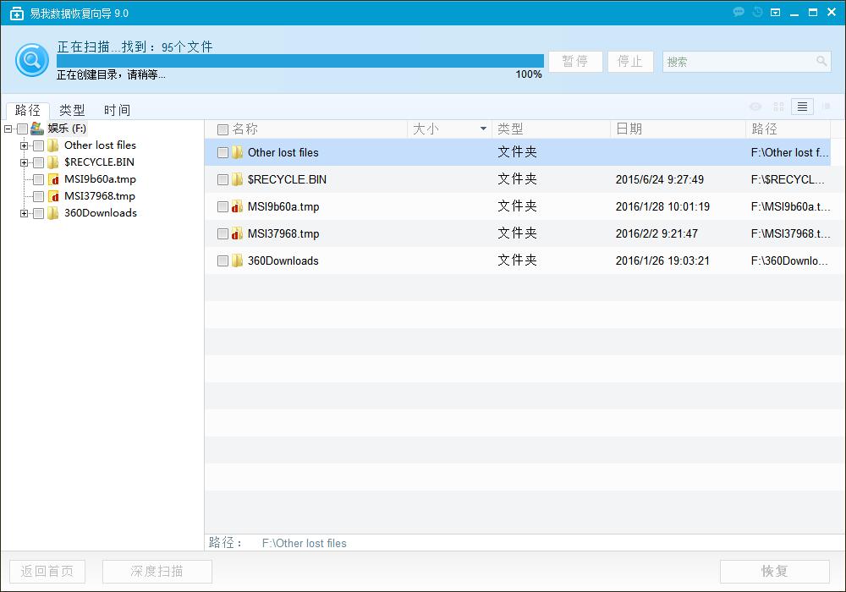Click the feedback speech-bubble icon in titlebar
Viewport: 846px width, 592px height.
[x=738, y=12]
